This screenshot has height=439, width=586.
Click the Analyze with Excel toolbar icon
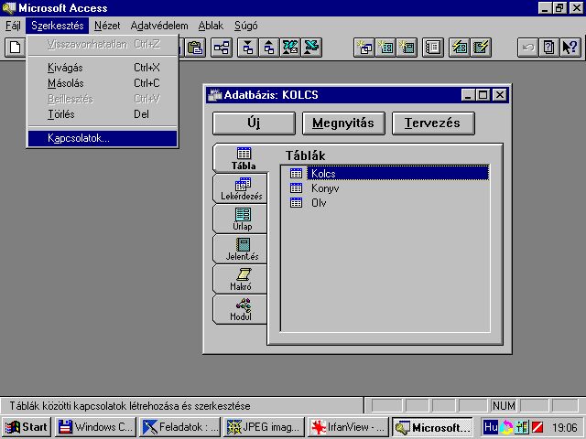click(x=311, y=48)
